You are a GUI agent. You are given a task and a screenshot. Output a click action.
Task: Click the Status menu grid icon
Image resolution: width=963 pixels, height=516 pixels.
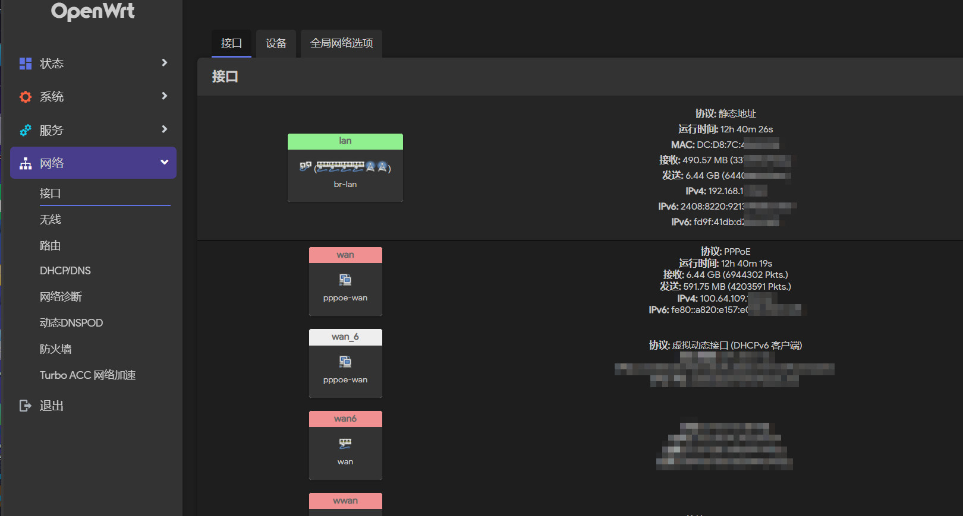click(26, 64)
